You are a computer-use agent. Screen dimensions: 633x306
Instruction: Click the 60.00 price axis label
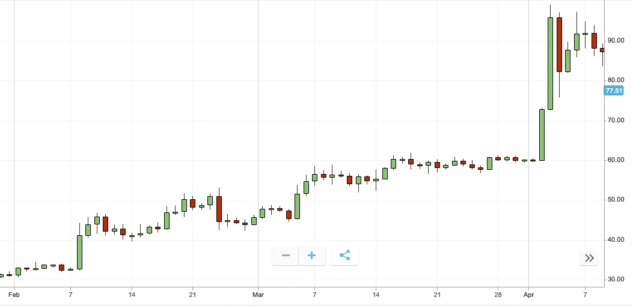(616, 160)
